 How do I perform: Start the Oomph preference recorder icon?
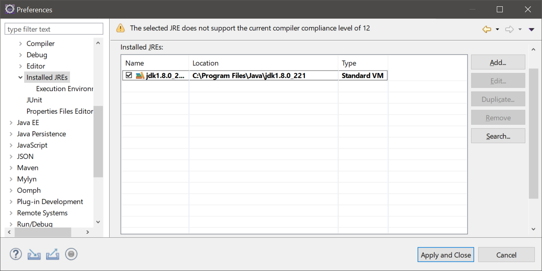click(71, 254)
